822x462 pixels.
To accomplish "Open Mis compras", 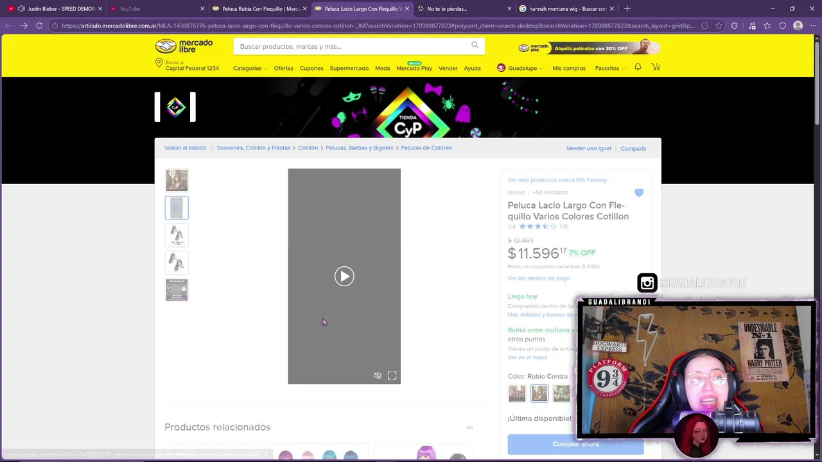I will click(569, 68).
